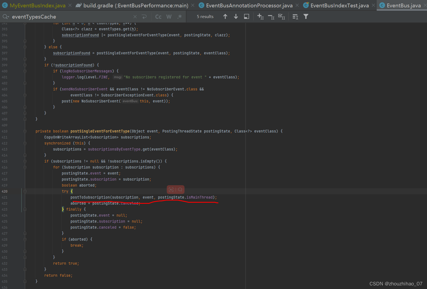The height and width of the screenshot is (289, 427).
Task: Click fold end marker at line 408
Action: (25, 119)
